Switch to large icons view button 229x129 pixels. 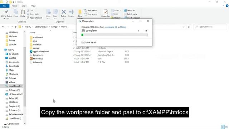click(x=226, y=127)
